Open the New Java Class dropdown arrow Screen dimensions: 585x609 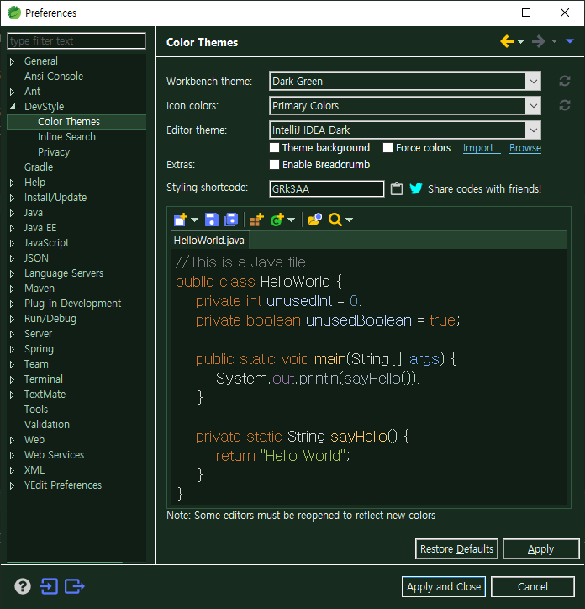[291, 220]
